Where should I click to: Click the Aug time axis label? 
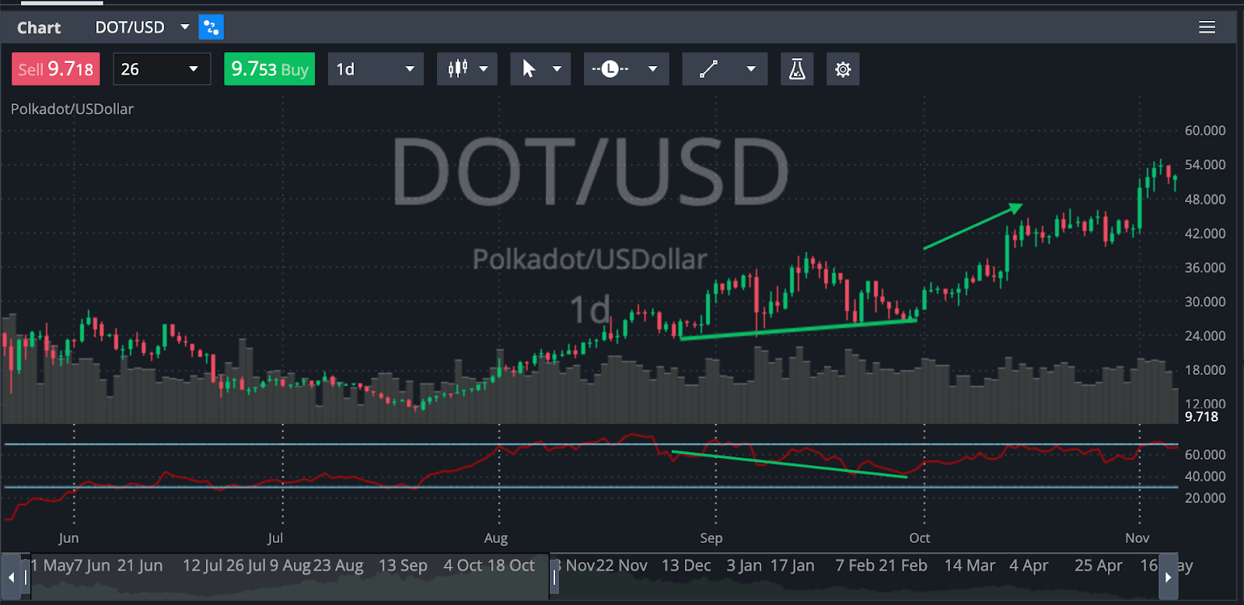496,538
